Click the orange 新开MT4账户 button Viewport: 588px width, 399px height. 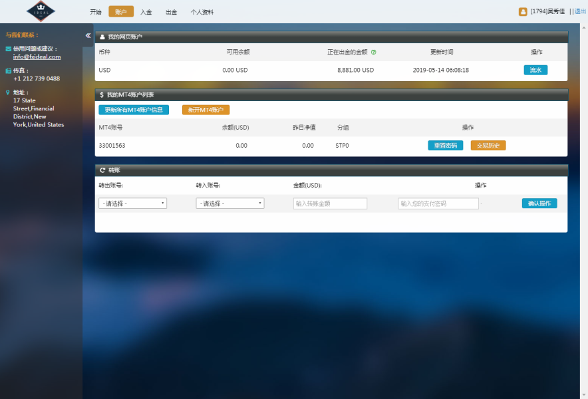point(206,110)
